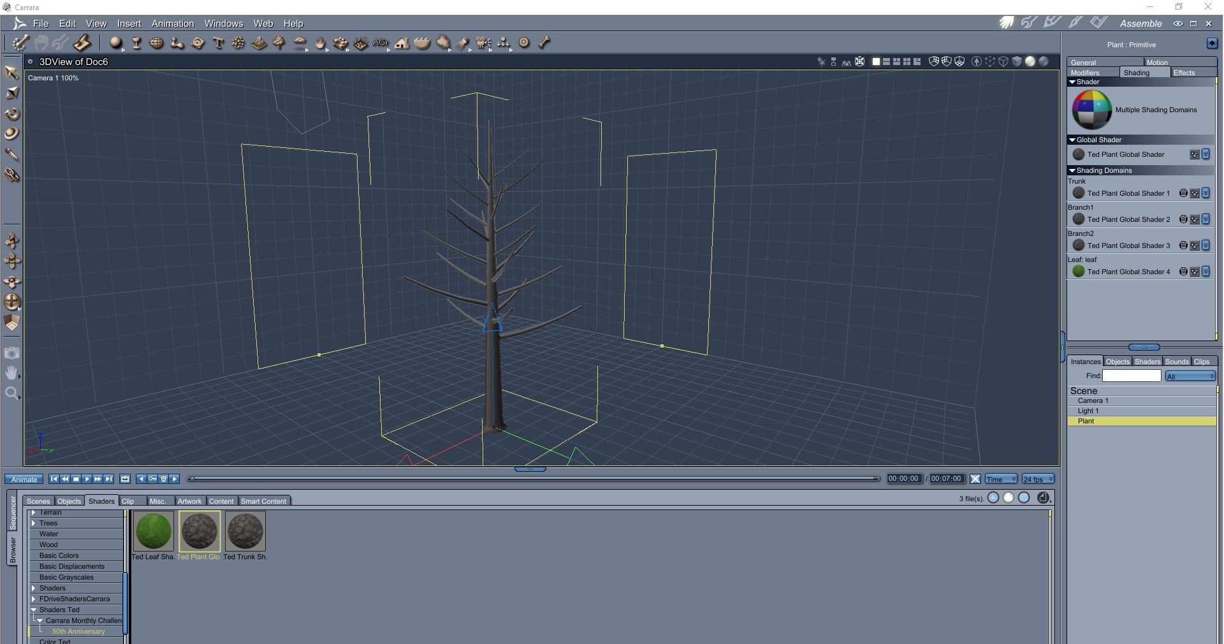Collapse the Global Shader section

(1072, 140)
